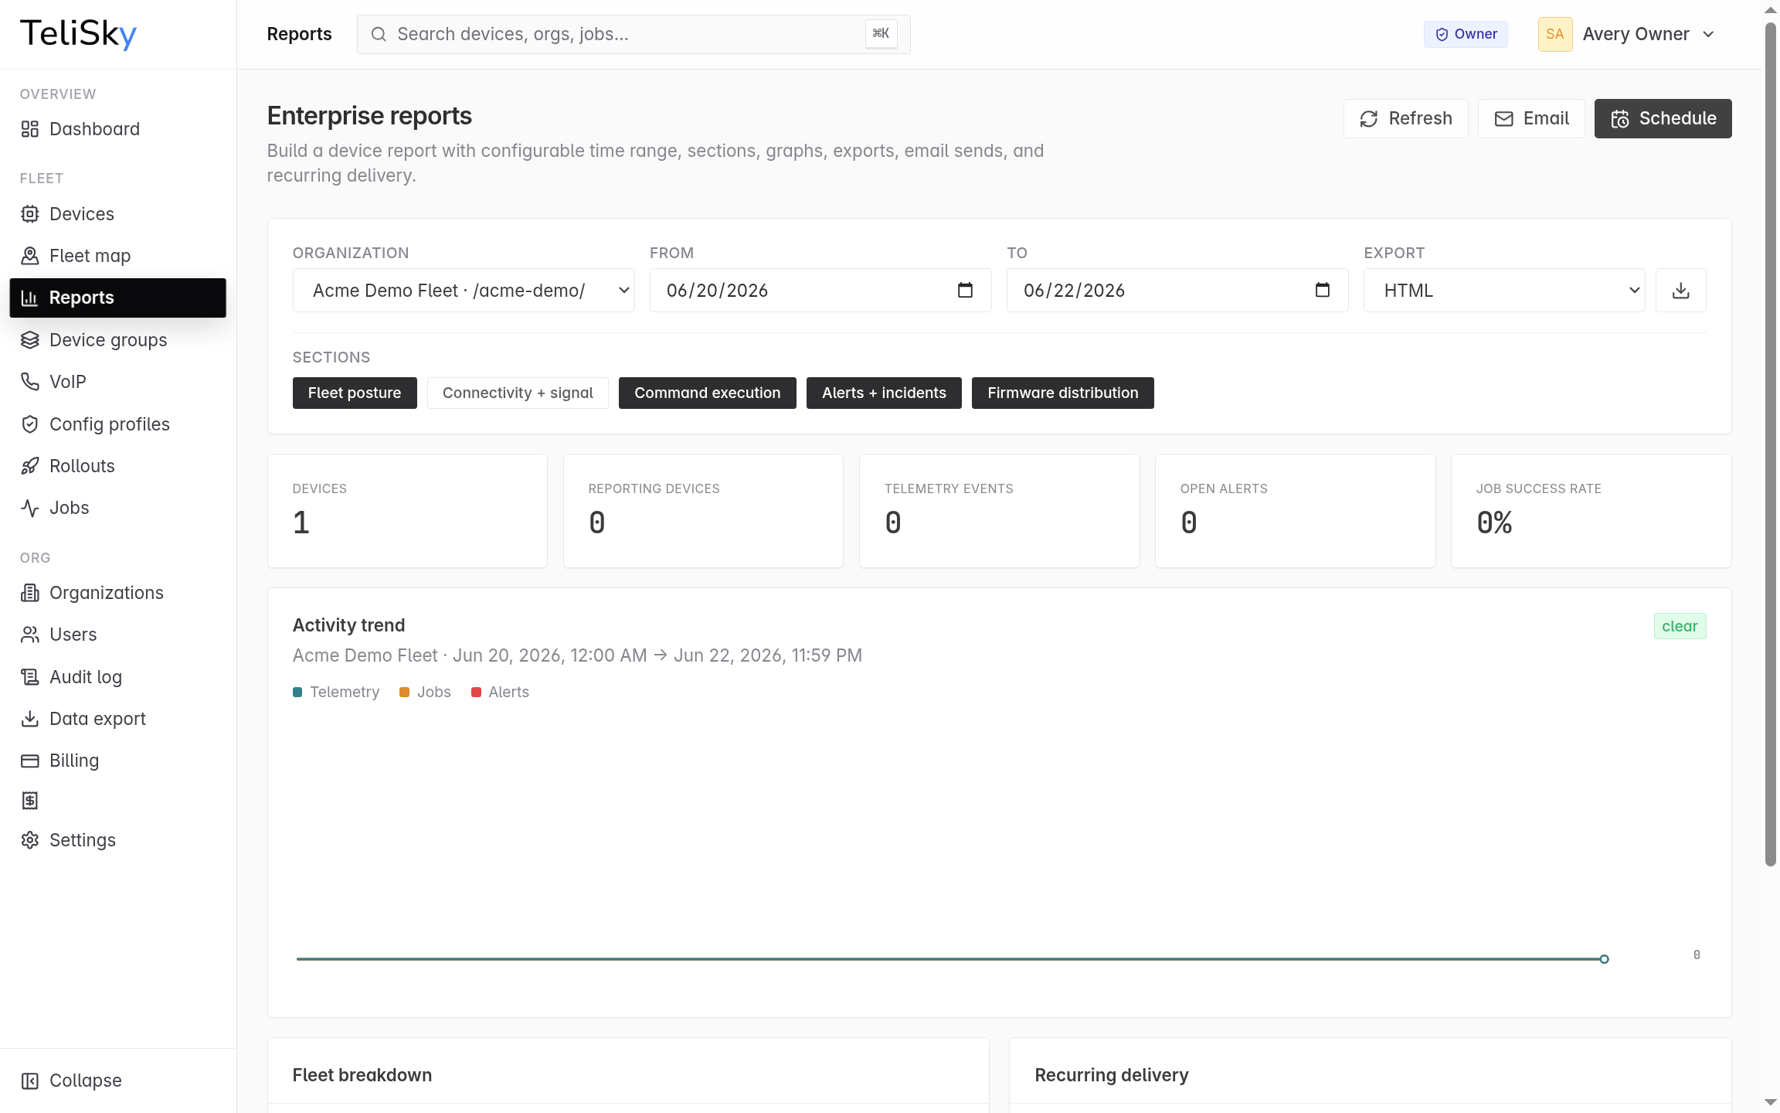This screenshot has width=1780, height=1113.
Task: Click the search devices input field
Action: 634,34
